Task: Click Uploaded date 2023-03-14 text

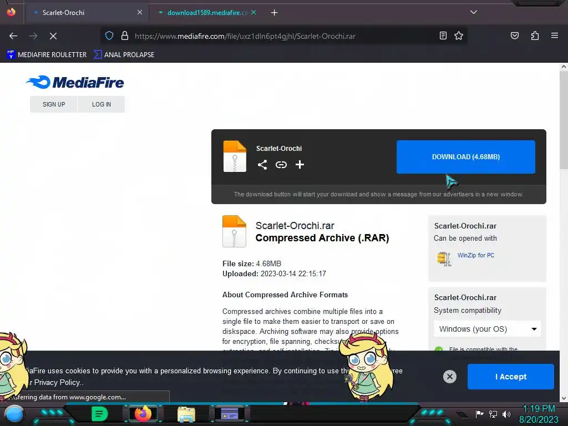Action: [x=274, y=274]
